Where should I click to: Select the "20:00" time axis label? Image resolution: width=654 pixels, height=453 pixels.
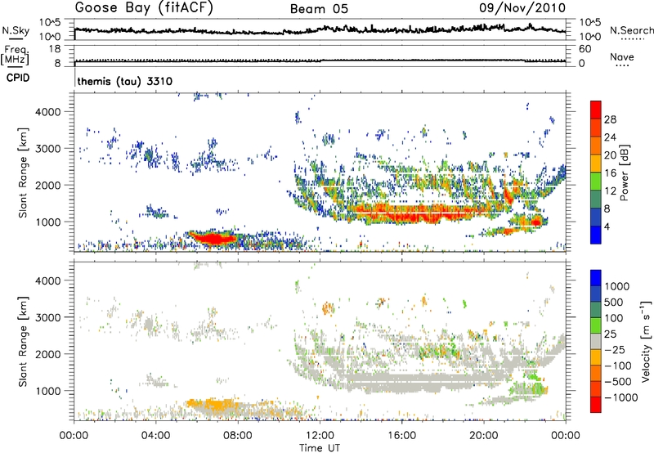pyautogui.click(x=484, y=436)
